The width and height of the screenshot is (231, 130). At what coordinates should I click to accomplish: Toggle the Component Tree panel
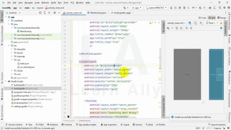[164, 107]
